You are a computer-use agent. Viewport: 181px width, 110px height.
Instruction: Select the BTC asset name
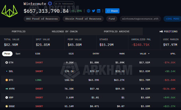(11, 80)
